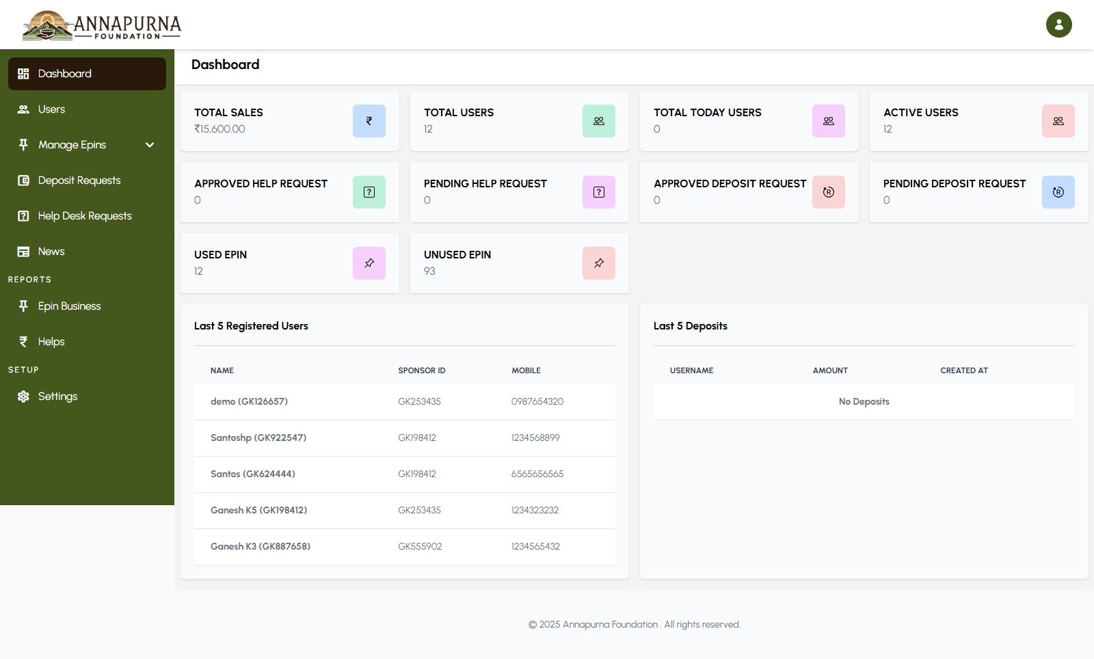1094x659 pixels.
Task: Expand the Manage Epins chevron
Action: (x=150, y=145)
